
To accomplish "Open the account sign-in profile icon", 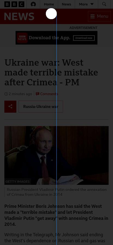I will tap(33, 4).
